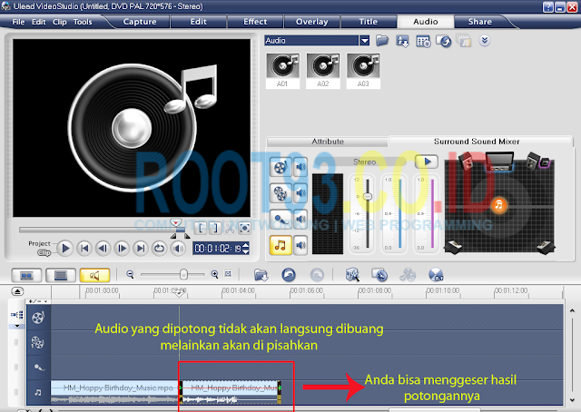Open the Clip menu
The image size is (581, 412).
click(x=59, y=22)
